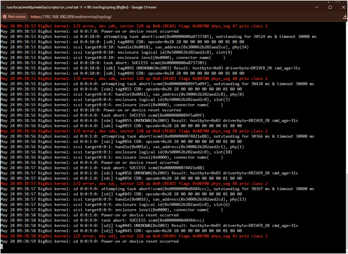This screenshot has height=254, width=348.
Task: Click the 'handle(0x001a)' phy(1) line
Action: (x=122, y=147)
